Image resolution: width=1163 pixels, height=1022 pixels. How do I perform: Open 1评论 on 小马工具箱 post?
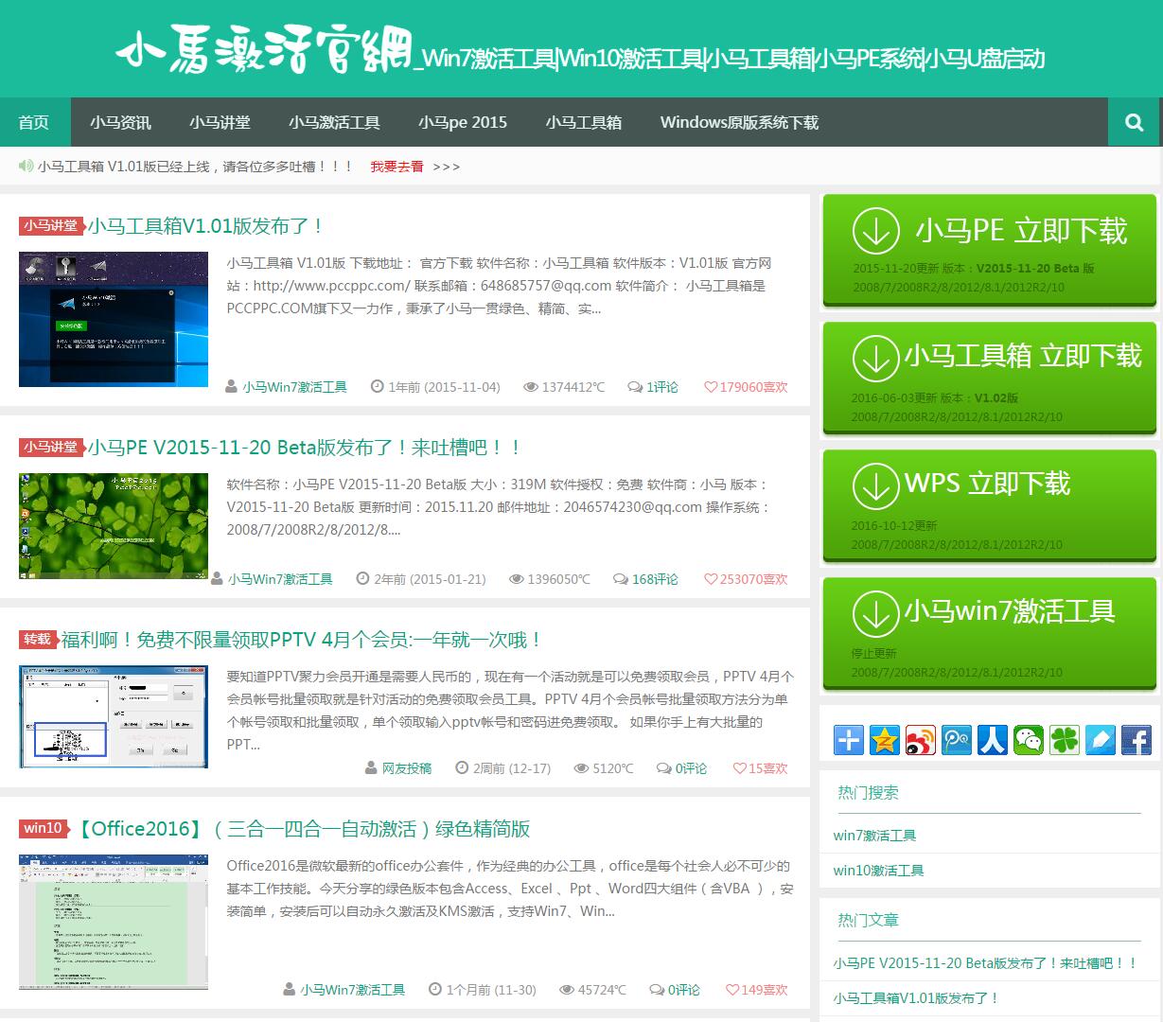(661, 387)
